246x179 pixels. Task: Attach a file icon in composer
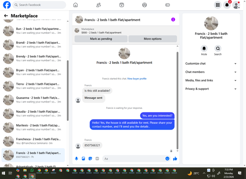83,158
